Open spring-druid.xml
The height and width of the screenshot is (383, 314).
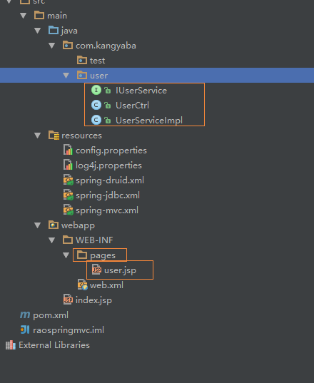pos(110,180)
